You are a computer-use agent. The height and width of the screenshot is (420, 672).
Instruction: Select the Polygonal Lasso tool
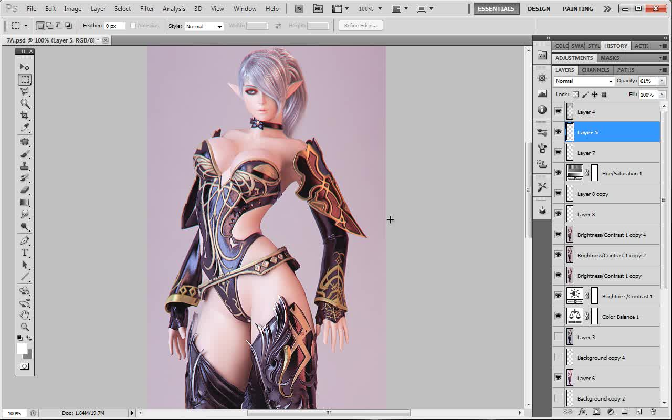pos(25,91)
